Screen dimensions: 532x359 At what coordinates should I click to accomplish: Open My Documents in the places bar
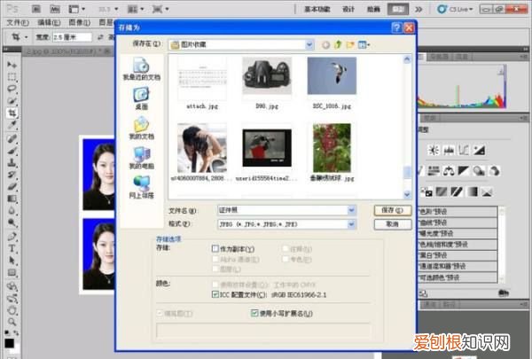click(142, 129)
